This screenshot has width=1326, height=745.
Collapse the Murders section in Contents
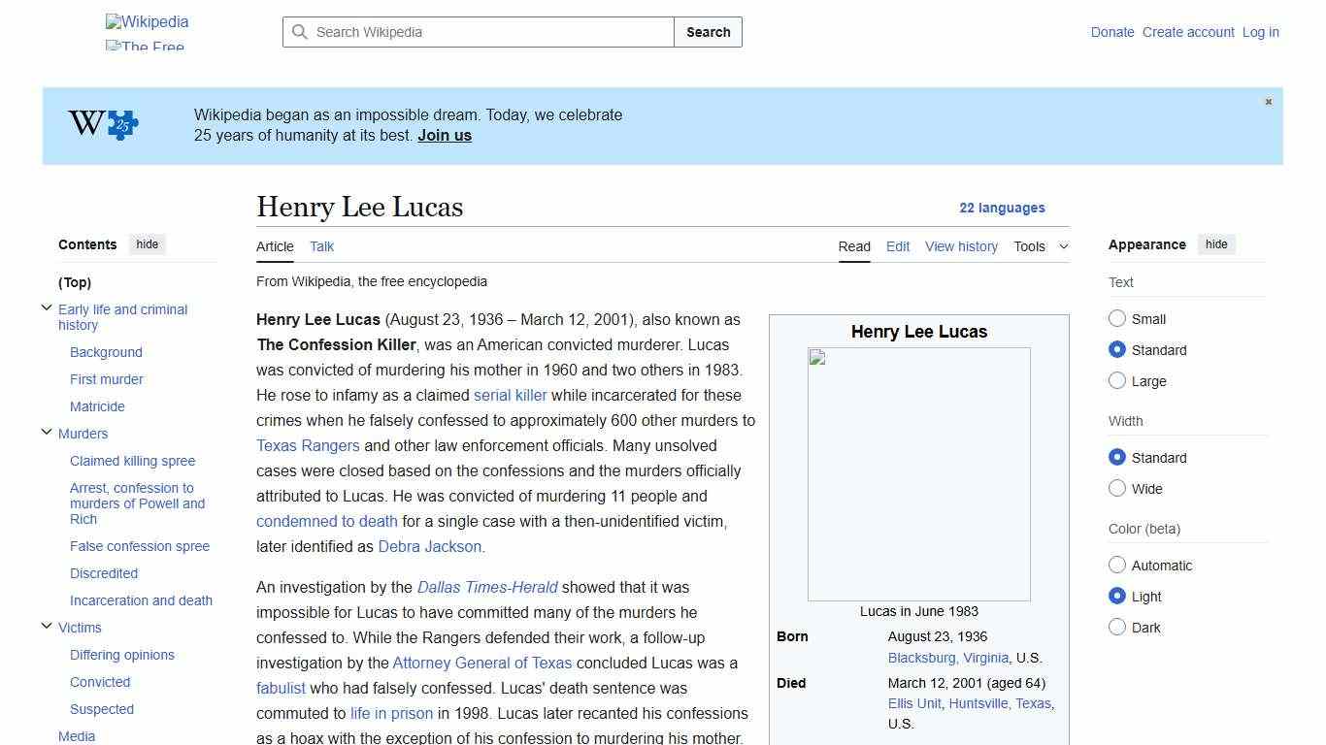(47, 431)
